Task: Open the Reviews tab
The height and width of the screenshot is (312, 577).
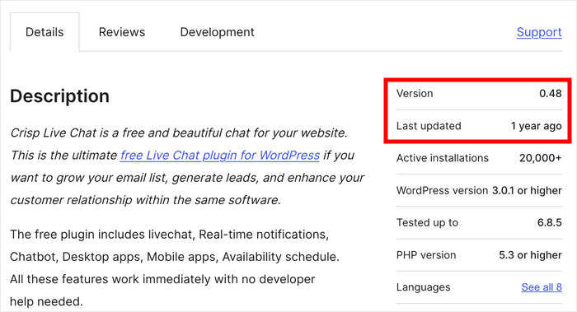Action: click(122, 32)
